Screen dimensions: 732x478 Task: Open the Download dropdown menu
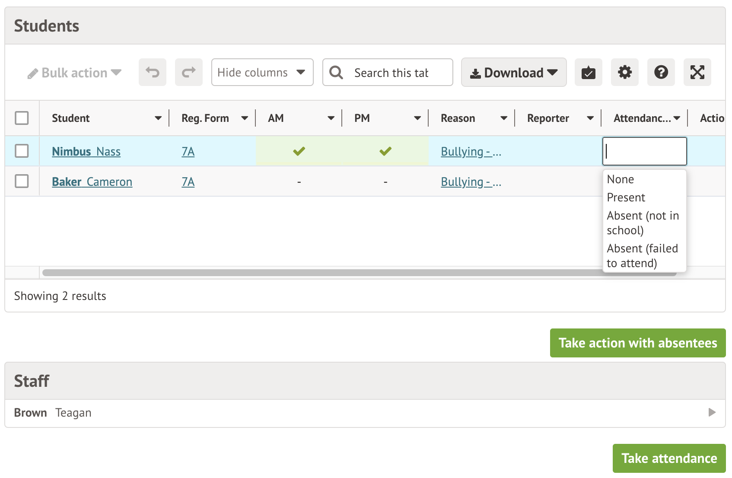click(x=513, y=73)
